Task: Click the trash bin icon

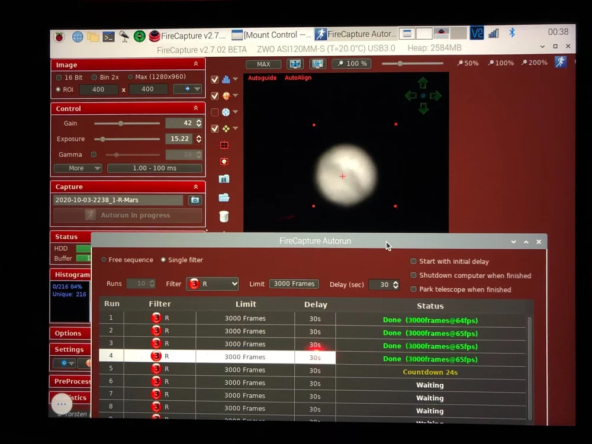Action: (x=224, y=216)
